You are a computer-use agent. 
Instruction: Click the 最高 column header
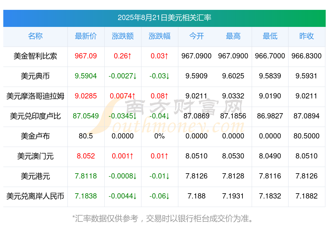point(233,36)
